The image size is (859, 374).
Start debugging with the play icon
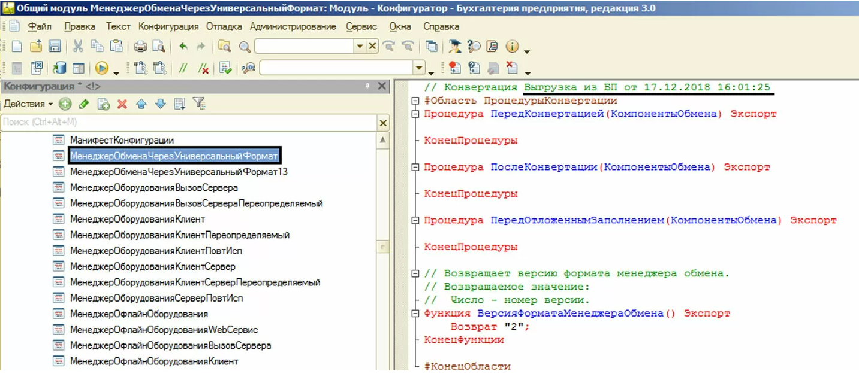(x=101, y=68)
